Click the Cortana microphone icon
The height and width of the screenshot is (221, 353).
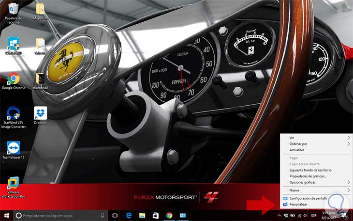coord(103,216)
